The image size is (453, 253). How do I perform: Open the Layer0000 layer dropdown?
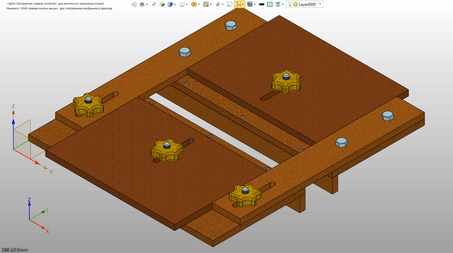coord(320,4)
